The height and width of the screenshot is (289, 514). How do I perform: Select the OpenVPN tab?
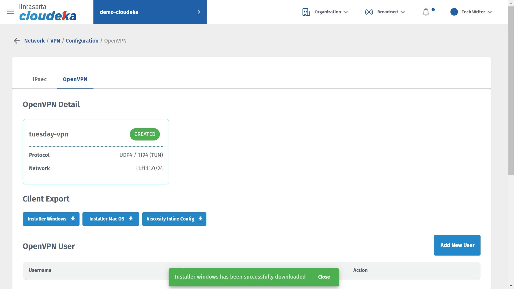[x=75, y=79]
